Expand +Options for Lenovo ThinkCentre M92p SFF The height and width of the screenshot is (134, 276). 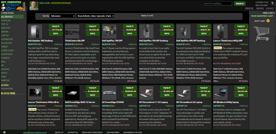click(x=244, y=44)
